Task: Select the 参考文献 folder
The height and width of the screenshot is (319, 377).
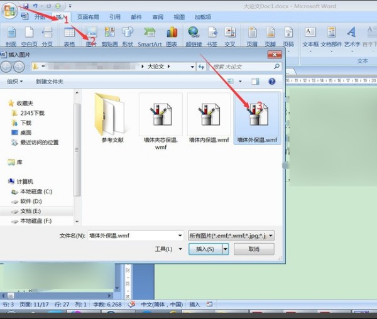Action: [x=112, y=118]
